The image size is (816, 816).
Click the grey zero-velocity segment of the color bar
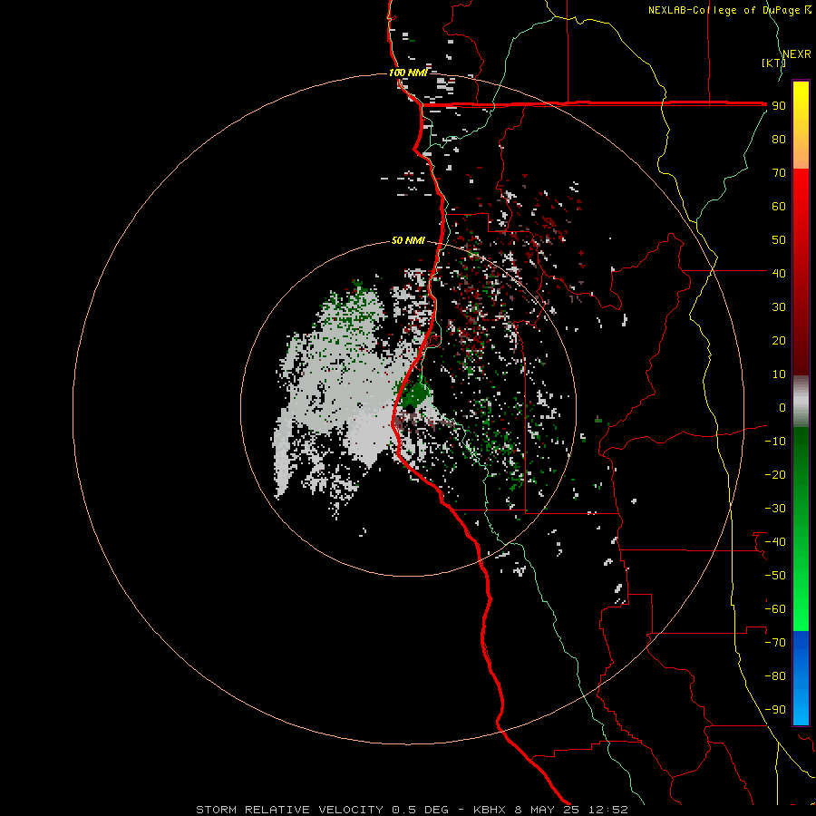801,401
